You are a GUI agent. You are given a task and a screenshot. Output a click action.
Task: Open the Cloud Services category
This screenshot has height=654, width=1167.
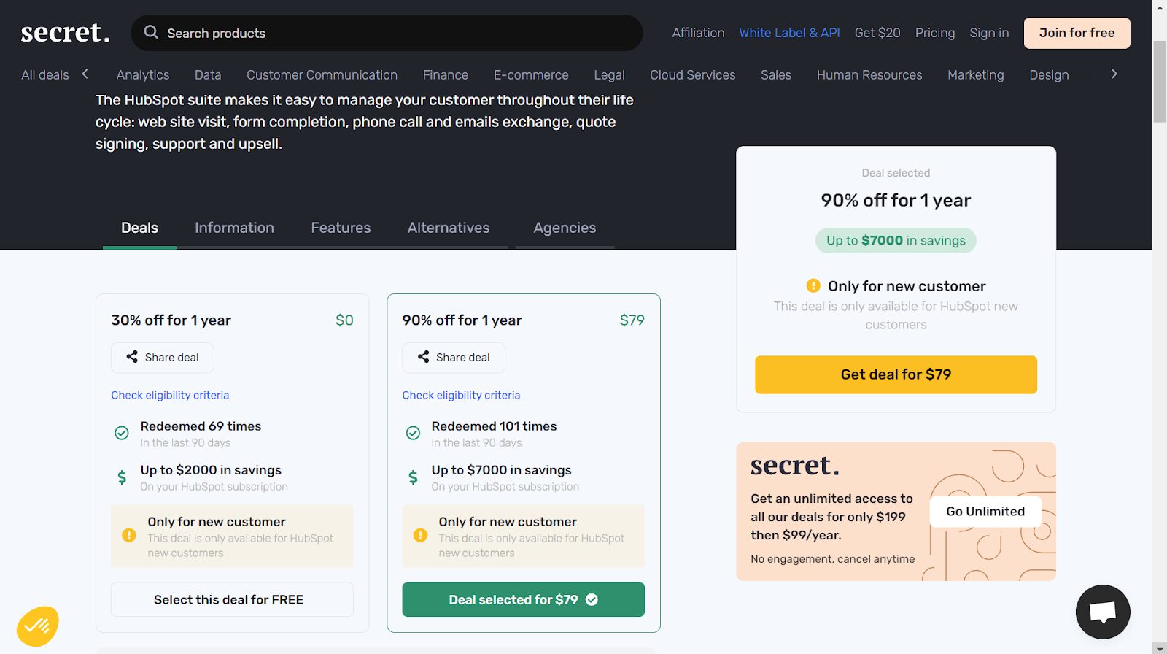point(692,74)
